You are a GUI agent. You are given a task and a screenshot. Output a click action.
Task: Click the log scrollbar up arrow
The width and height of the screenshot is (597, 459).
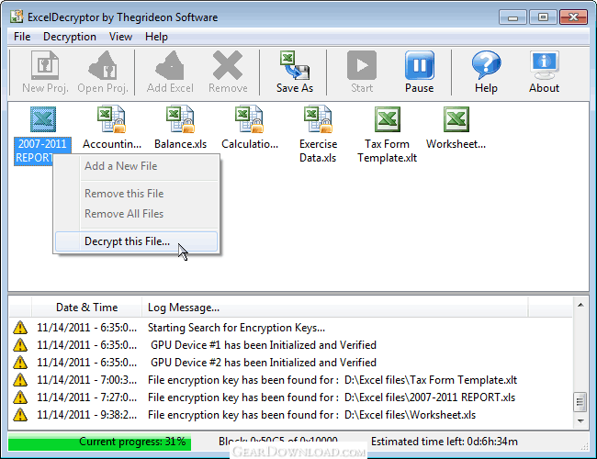click(580, 305)
